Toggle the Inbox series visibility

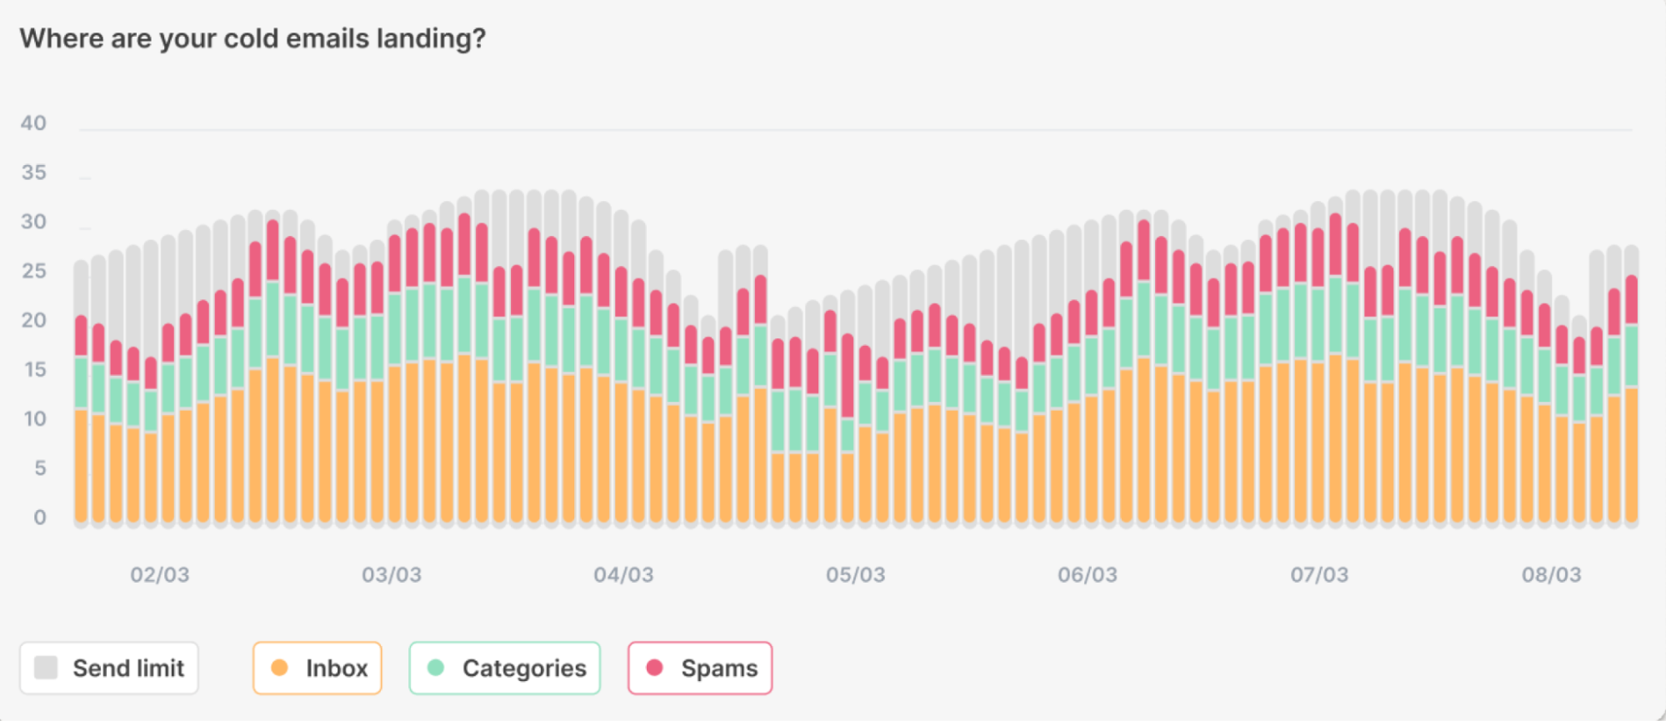click(x=317, y=668)
